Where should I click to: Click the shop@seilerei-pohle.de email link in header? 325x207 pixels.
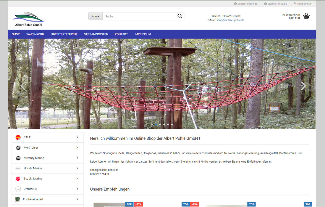point(230,20)
